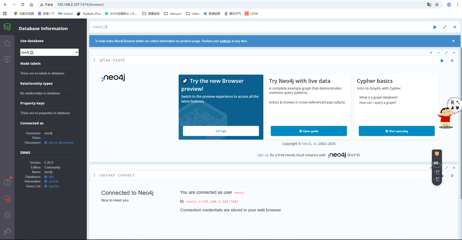Open the settings link in banner

(225, 41)
